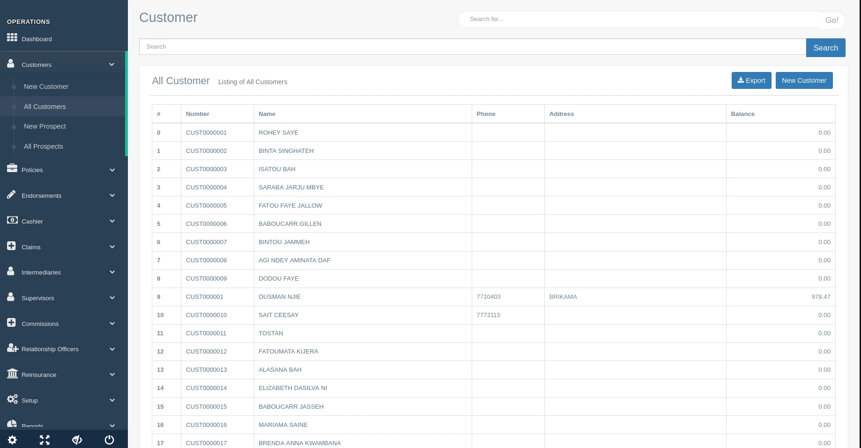Click address BRIKAMA
This screenshot has width=861, height=448.
point(563,296)
